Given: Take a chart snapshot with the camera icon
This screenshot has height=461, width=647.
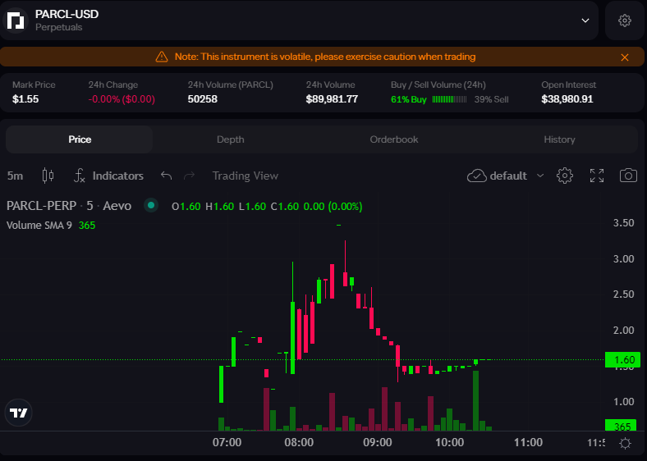Looking at the screenshot, I should (x=628, y=176).
